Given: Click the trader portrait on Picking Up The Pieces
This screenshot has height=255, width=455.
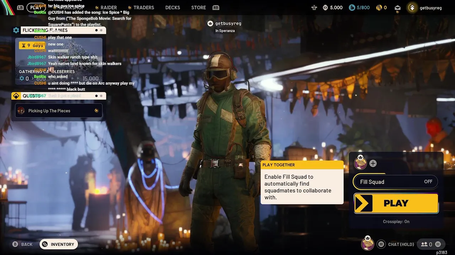Looking at the screenshot, I should (x=21, y=110).
